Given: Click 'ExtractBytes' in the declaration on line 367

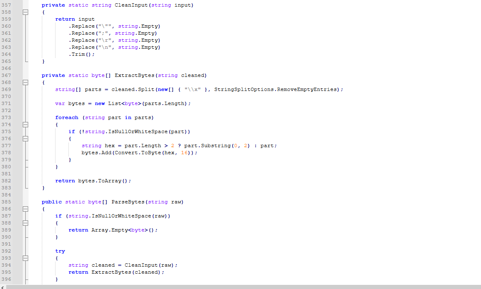Looking at the screenshot, I should (x=135, y=75).
